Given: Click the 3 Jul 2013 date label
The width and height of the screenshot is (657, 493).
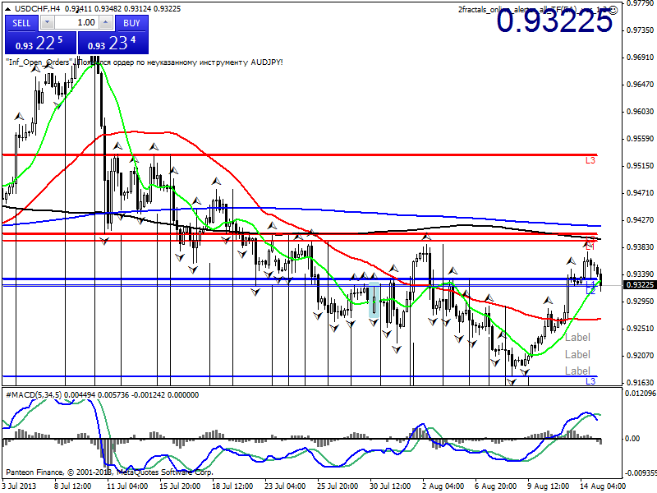Looking at the screenshot, I should pos(20,486).
